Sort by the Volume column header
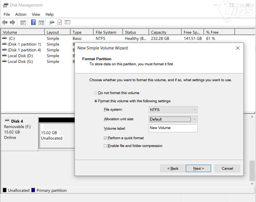256x202 pixels. tap(23, 32)
